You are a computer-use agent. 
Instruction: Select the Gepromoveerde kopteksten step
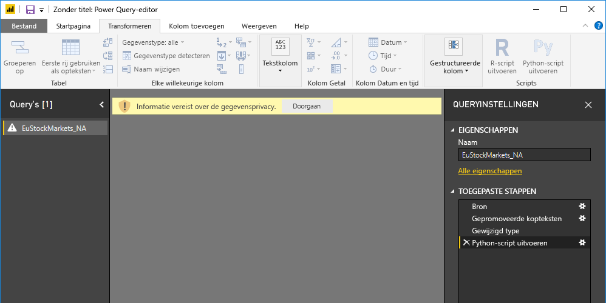pyautogui.click(x=525, y=219)
